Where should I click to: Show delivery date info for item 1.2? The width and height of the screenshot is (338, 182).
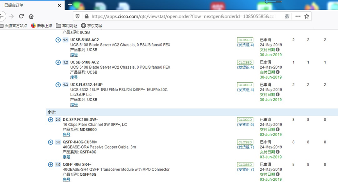click(x=278, y=72)
